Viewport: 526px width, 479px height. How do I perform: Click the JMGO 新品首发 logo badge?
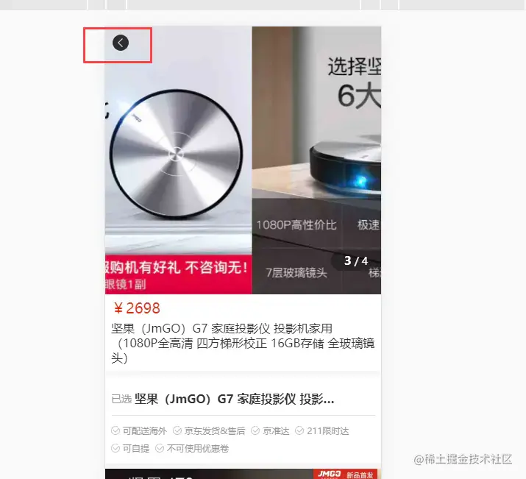(345, 474)
